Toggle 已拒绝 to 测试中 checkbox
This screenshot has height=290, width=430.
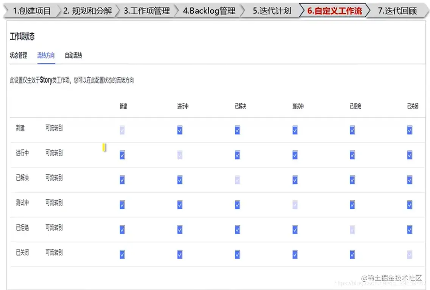pyautogui.click(x=295, y=229)
